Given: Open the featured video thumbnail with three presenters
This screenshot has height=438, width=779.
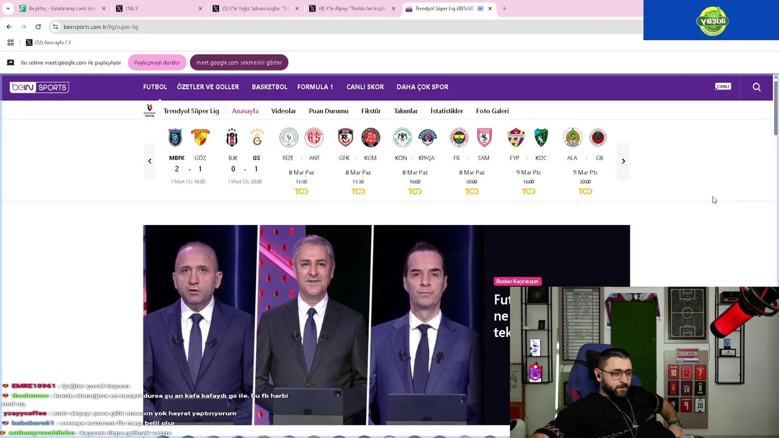Looking at the screenshot, I should pyautogui.click(x=313, y=325).
